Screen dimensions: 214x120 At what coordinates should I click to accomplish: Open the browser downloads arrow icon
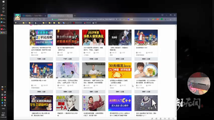170,19
